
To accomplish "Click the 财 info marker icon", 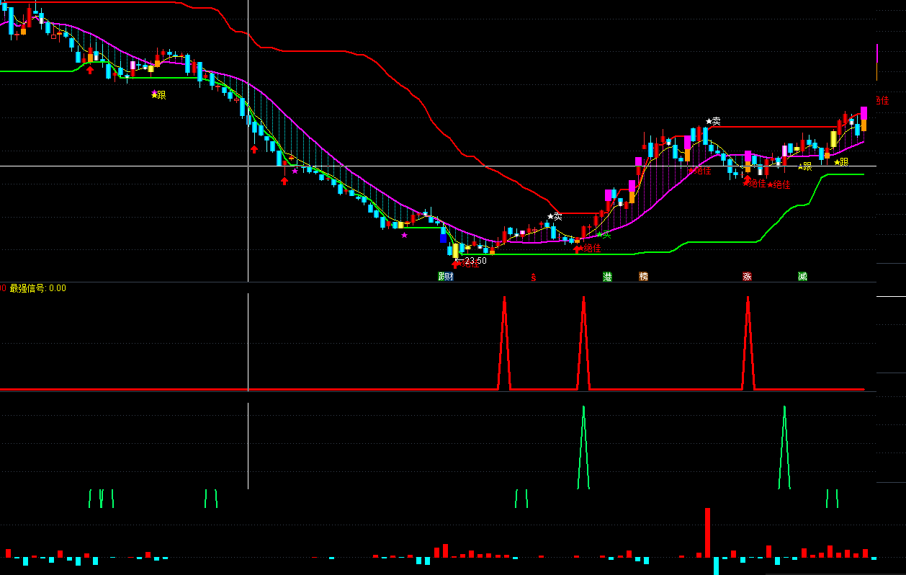I will [x=450, y=277].
